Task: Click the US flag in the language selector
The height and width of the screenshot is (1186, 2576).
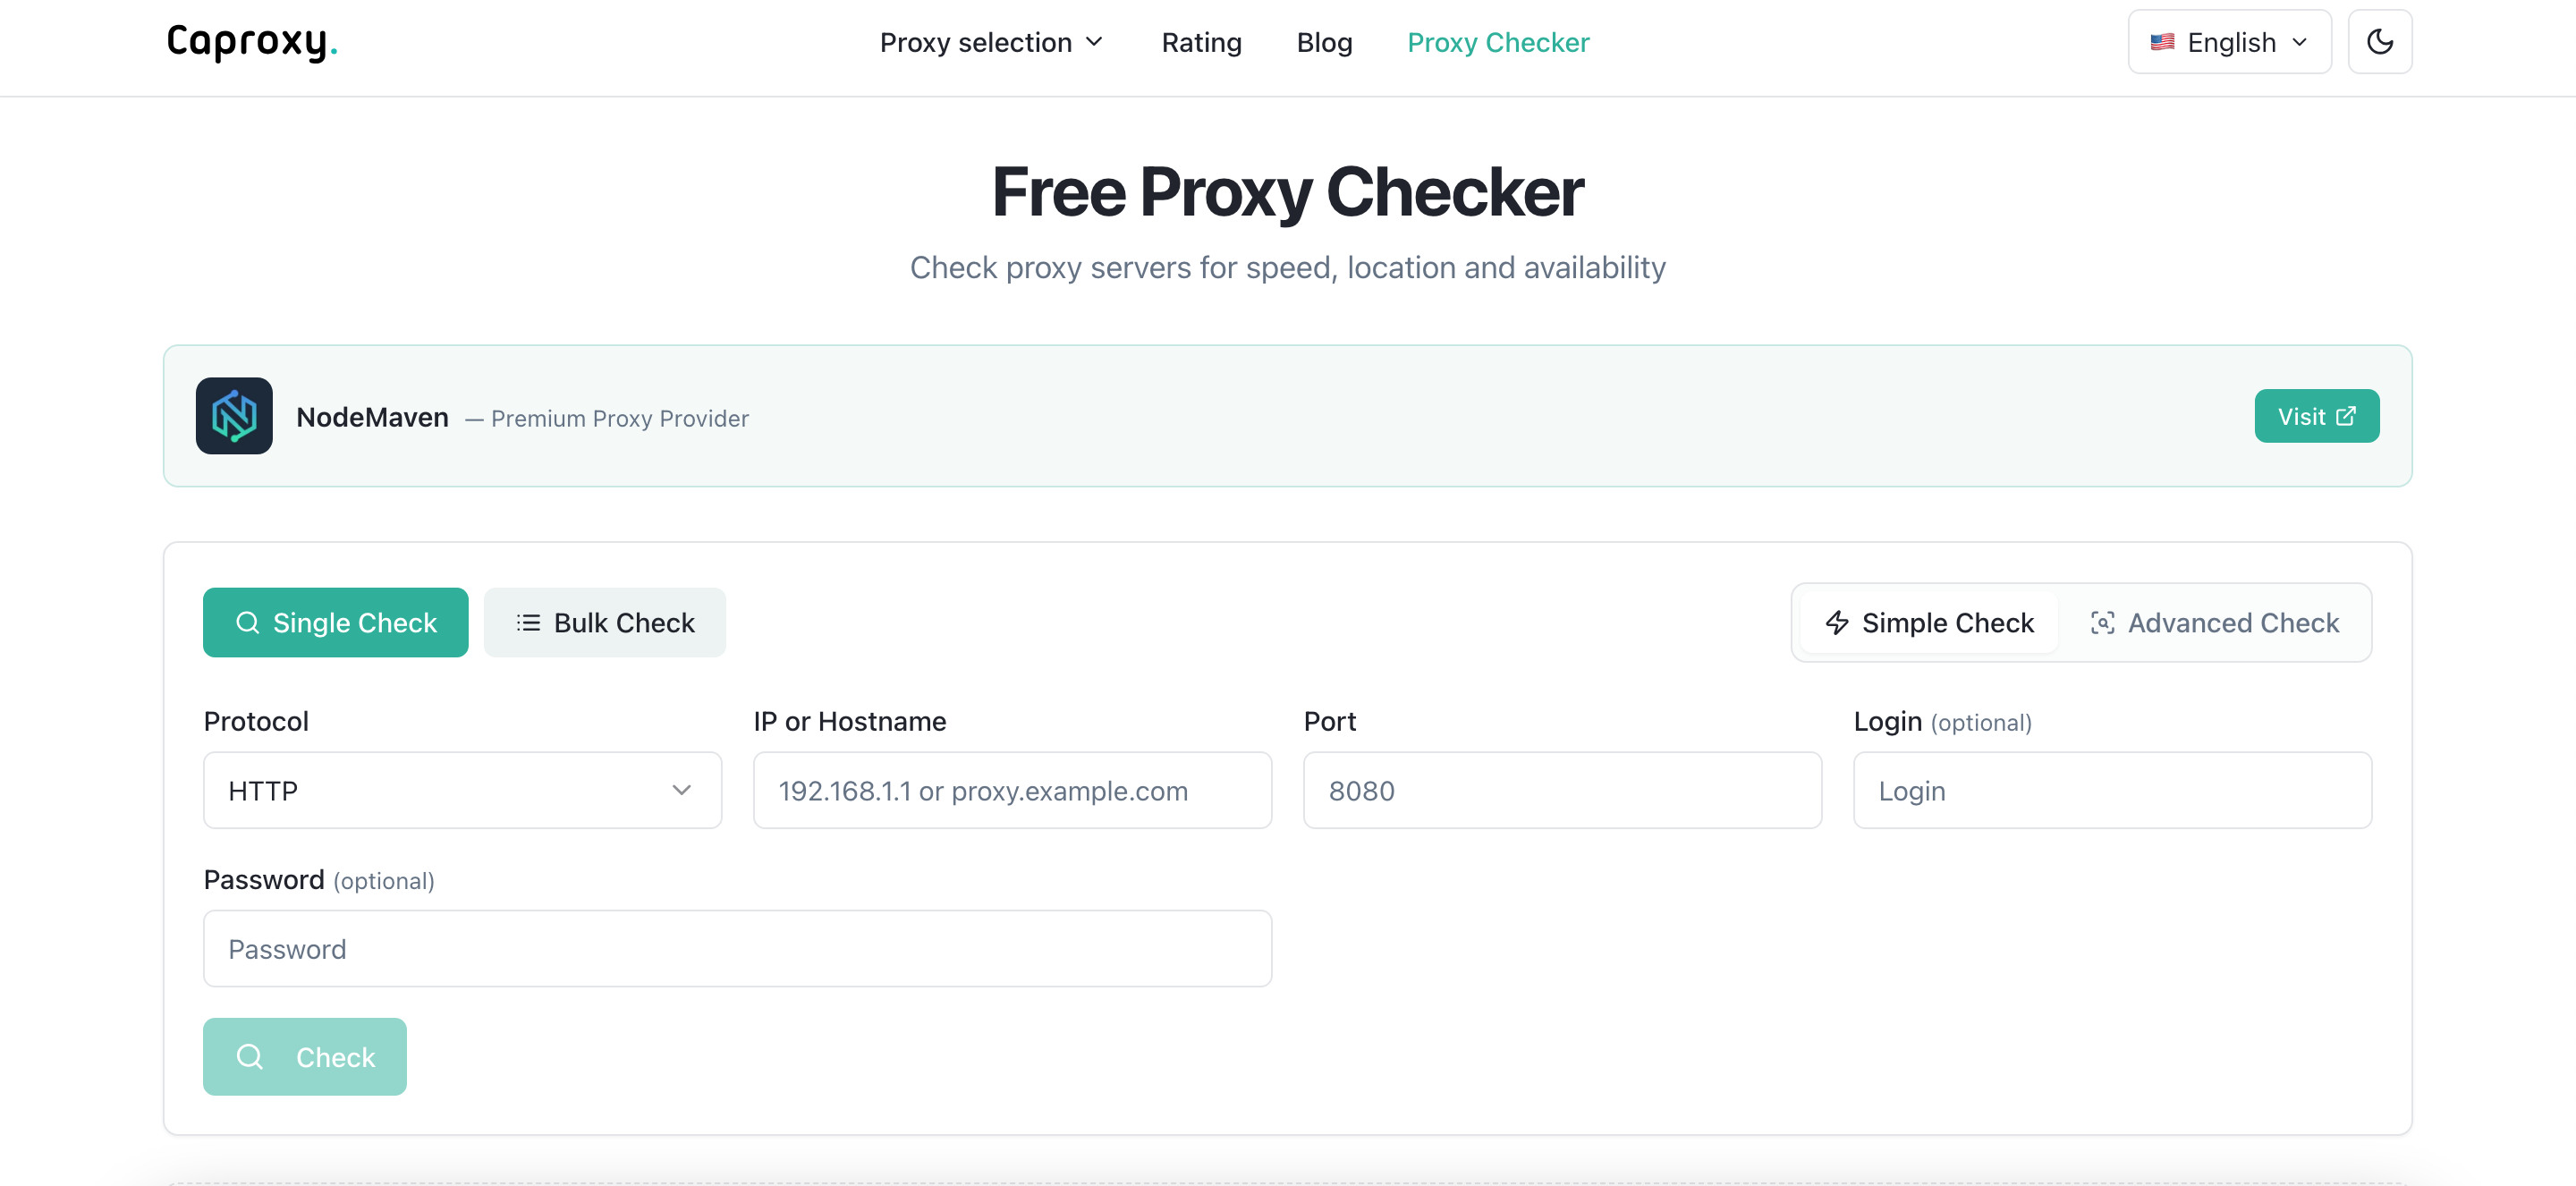Action: pyautogui.click(x=2162, y=41)
